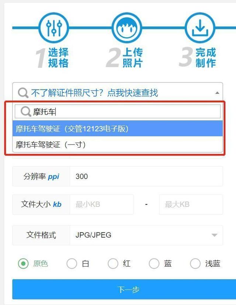Choose 摩托车驾驶证（一寸） option
The height and width of the screenshot is (305, 236).
click(x=118, y=145)
